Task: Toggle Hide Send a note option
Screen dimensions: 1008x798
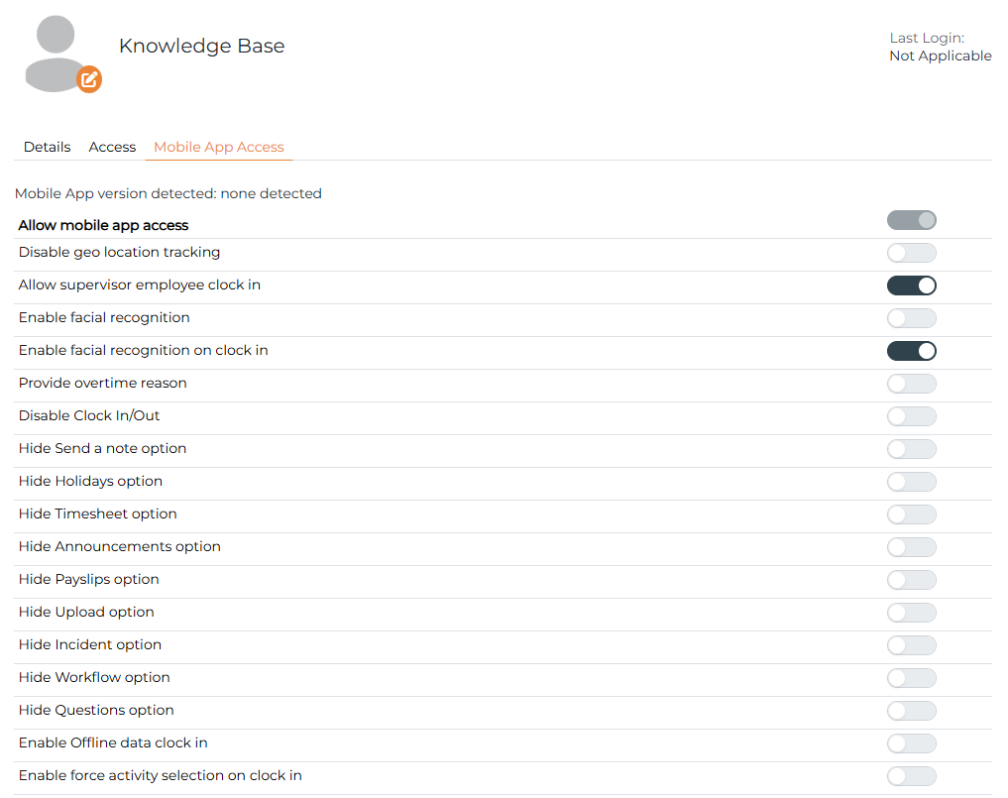Action: (912, 449)
